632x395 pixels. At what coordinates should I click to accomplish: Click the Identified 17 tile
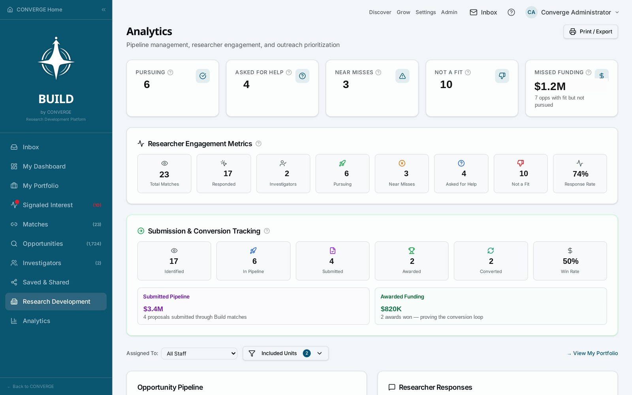tap(174, 261)
